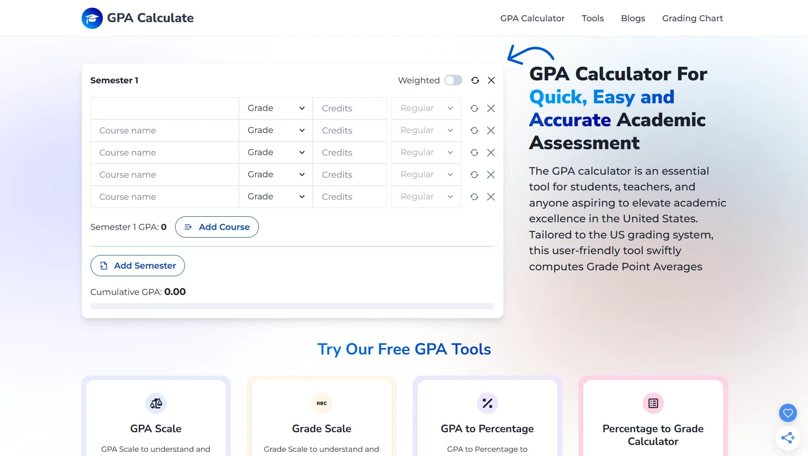Open the fifth row Grade dropdown

coord(276,197)
